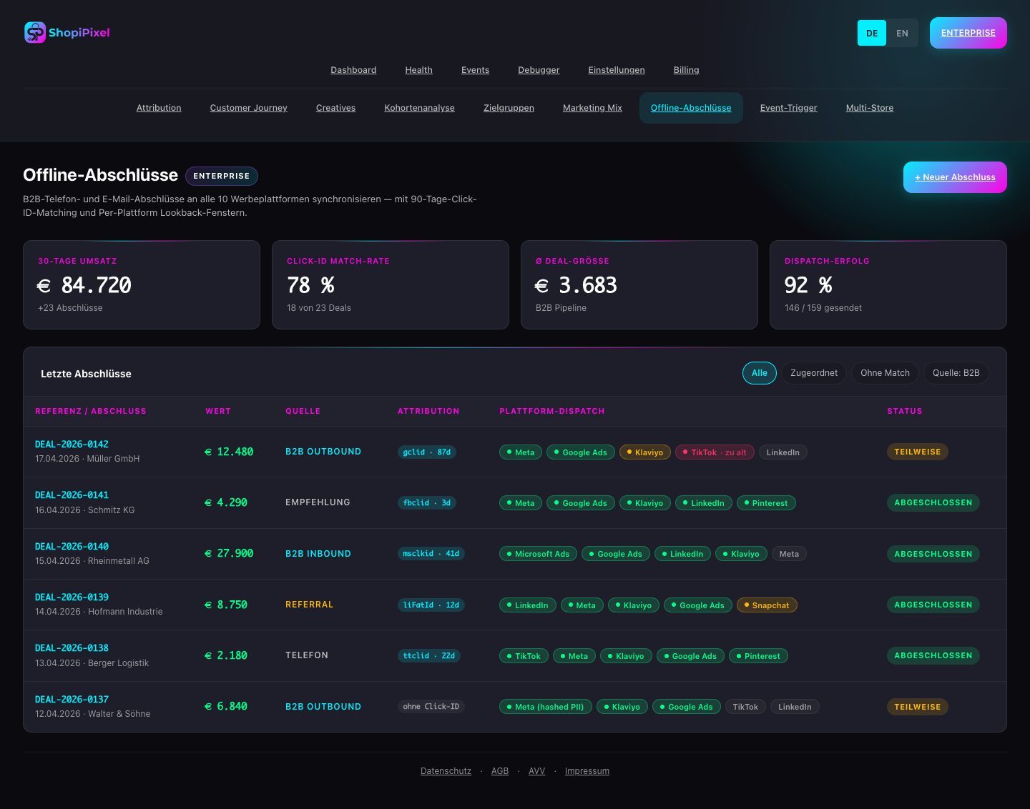This screenshot has height=809, width=1030.
Task: Filter by Ohne Match
Action: coord(885,373)
